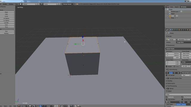Open the PNG file format dropdown
The height and width of the screenshot is (107, 191).
(x=173, y=102)
